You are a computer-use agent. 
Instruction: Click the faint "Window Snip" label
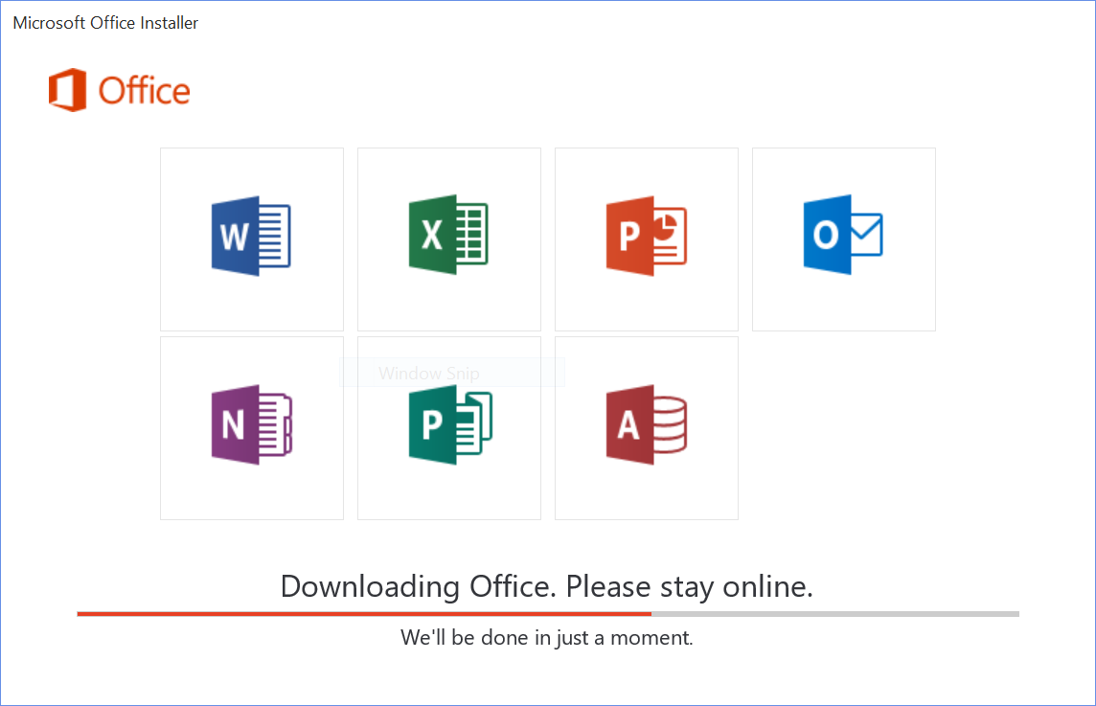429,374
